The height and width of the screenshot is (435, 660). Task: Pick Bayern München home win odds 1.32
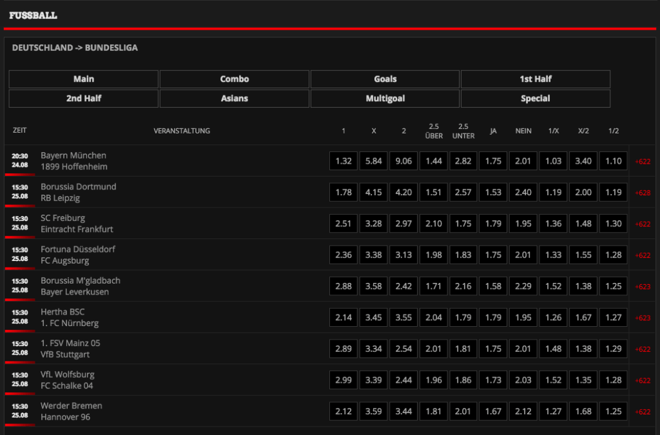click(344, 161)
